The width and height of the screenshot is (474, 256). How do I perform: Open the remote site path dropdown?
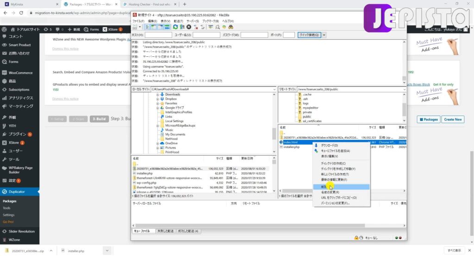(404, 89)
